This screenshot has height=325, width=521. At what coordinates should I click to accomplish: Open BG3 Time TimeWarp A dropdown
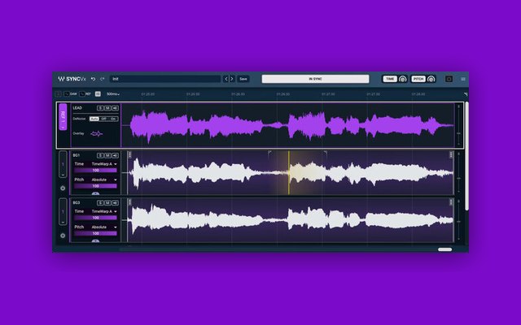tap(104, 211)
